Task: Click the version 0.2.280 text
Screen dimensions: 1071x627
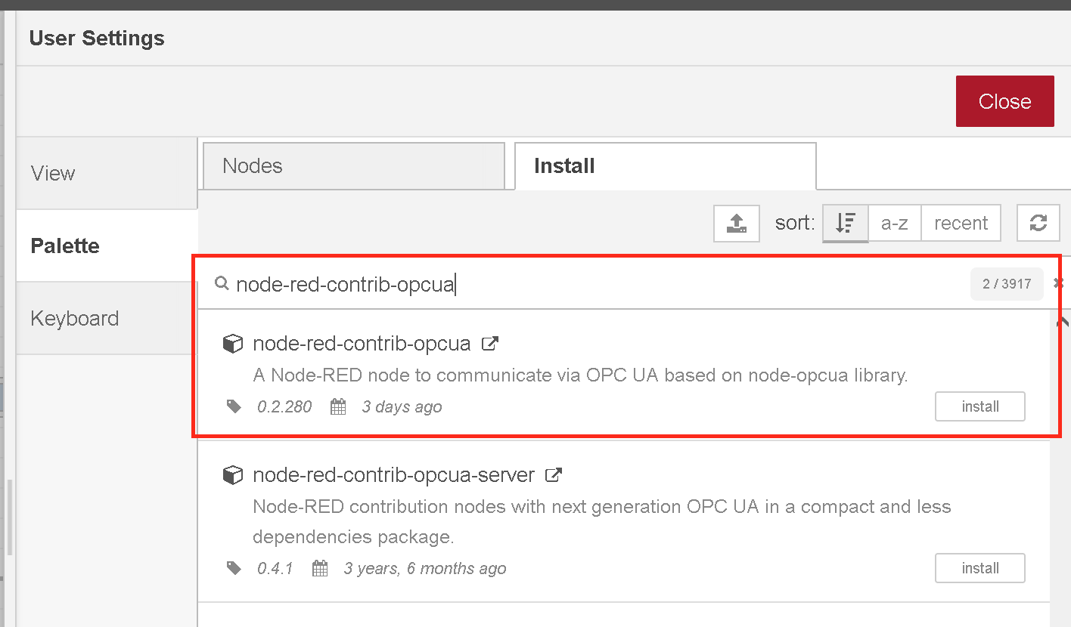Action: pyautogui.click(x=284, y=406)
